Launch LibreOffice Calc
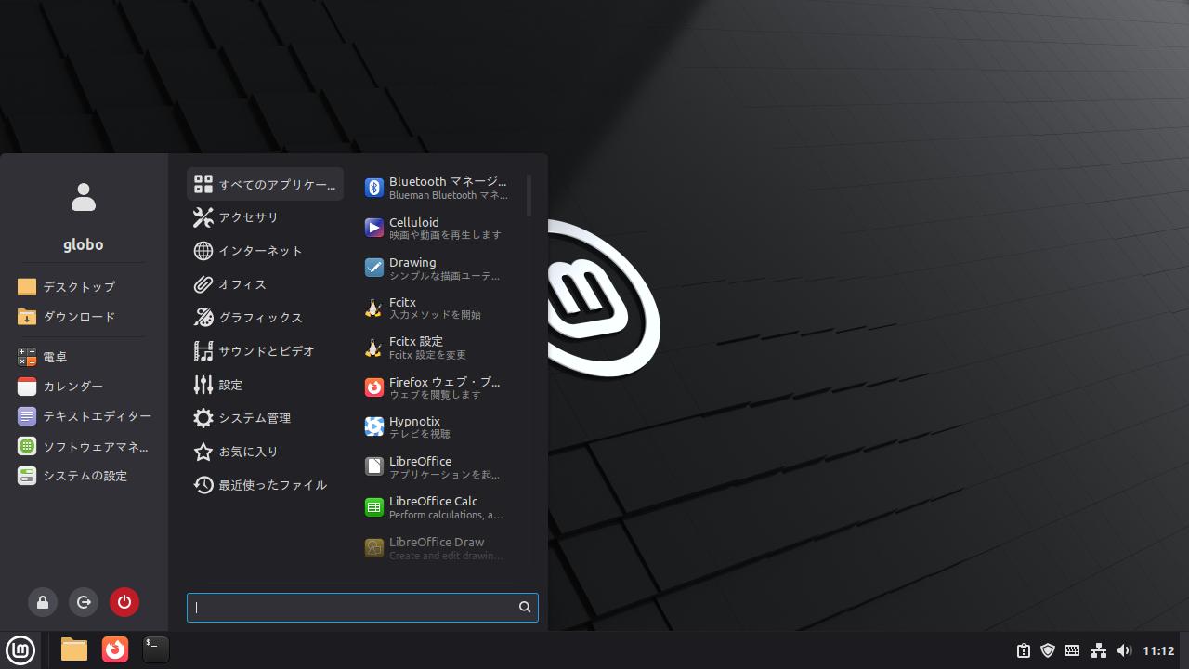This screenshot has width=1189, height=669. (435, 506)
